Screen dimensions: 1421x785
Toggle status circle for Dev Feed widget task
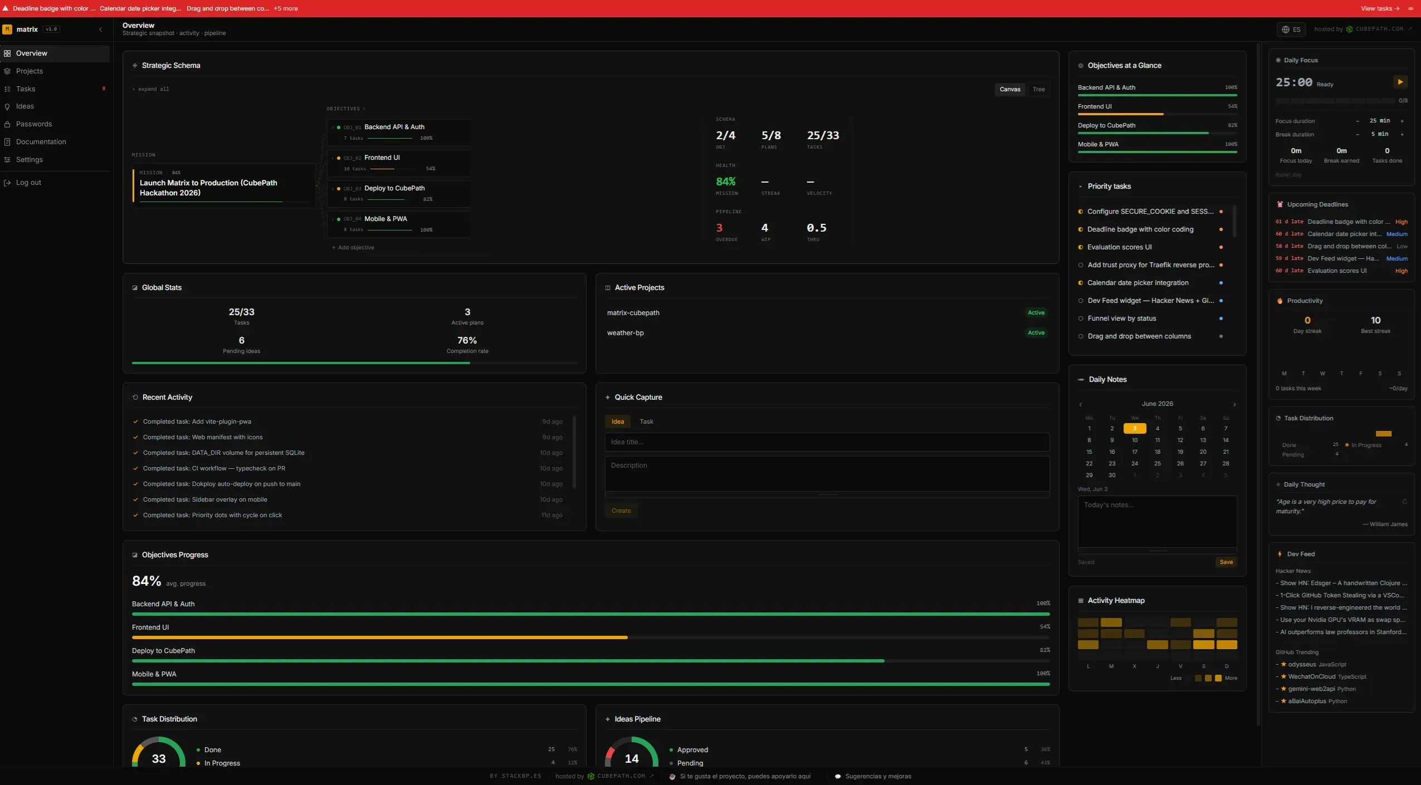click(x=1081, y=301)
